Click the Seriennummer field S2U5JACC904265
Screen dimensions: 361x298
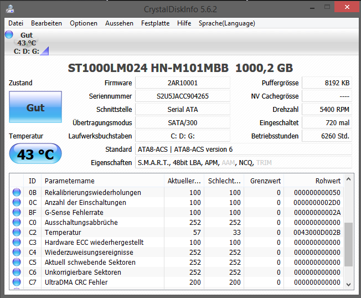pos(183,96)
